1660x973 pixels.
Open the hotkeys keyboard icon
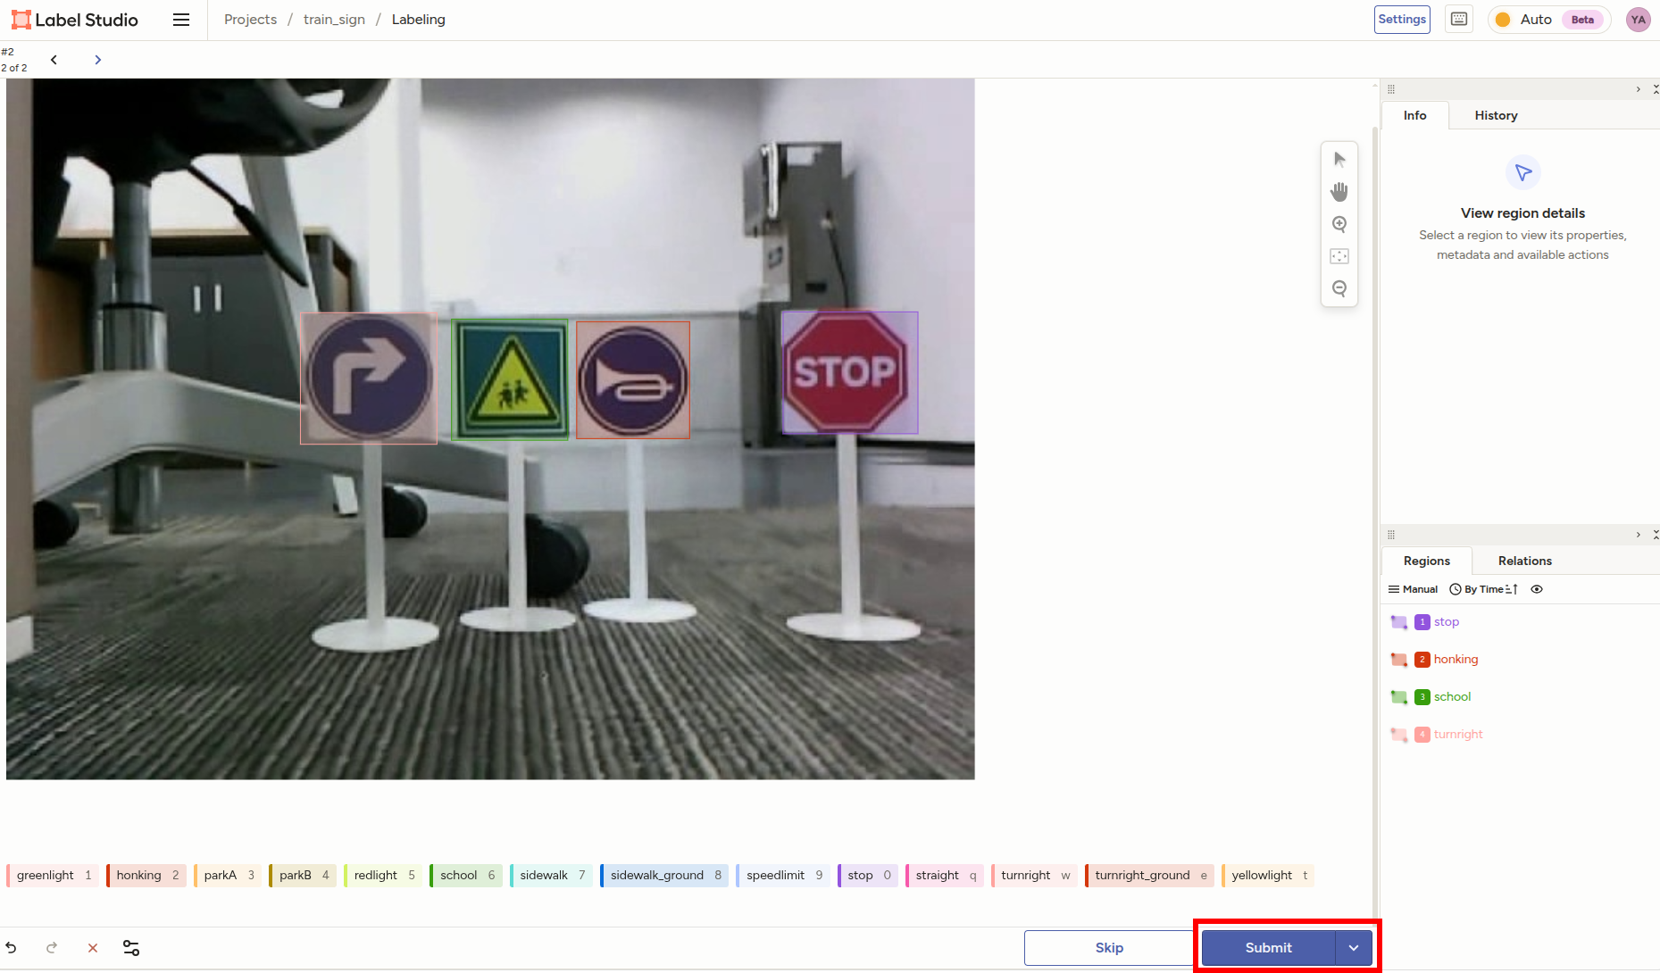(x=1459, y=20)
